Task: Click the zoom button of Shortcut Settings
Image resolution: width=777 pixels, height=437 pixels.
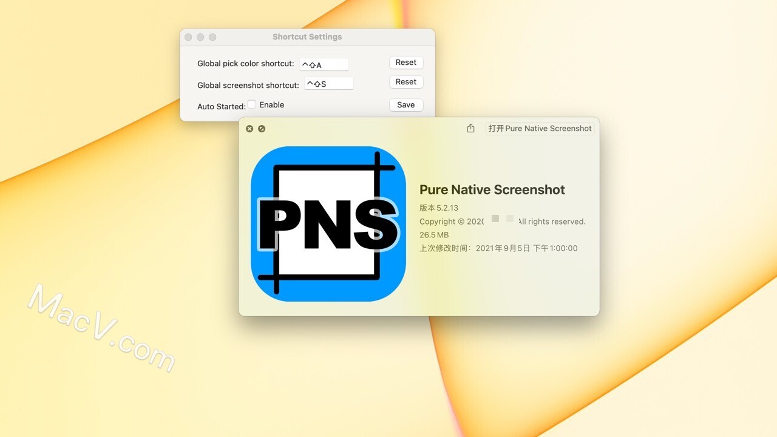Action: point(212,37)
